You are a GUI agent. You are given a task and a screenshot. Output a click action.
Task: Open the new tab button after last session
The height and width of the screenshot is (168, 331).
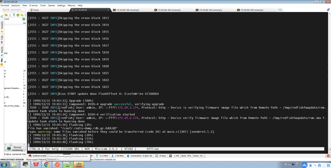(x=280, y=10)
